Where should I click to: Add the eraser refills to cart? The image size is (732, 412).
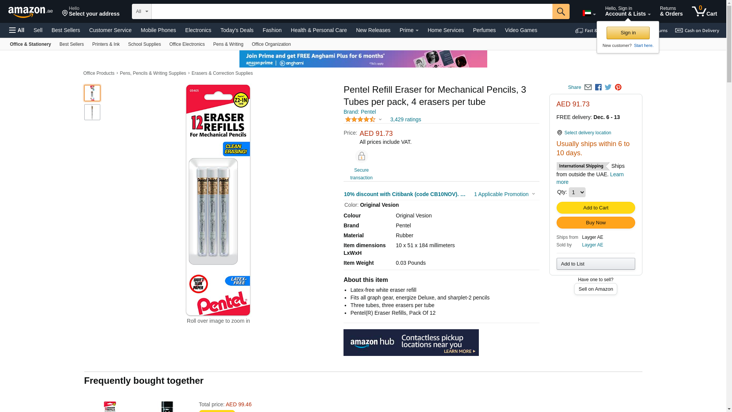click(x=596, y=208)
